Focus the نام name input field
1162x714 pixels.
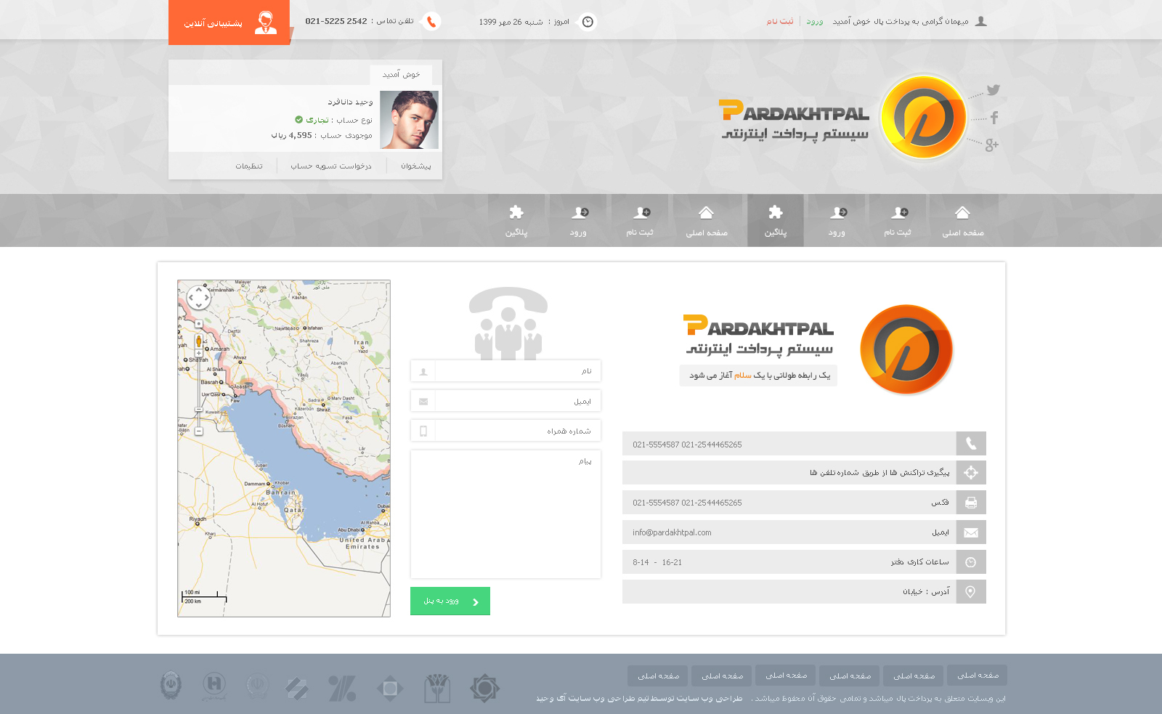(516, 371)
